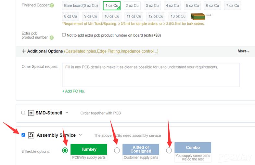
Task: Select the 13 oz Cu copper option
Action: tap(178, 16)
